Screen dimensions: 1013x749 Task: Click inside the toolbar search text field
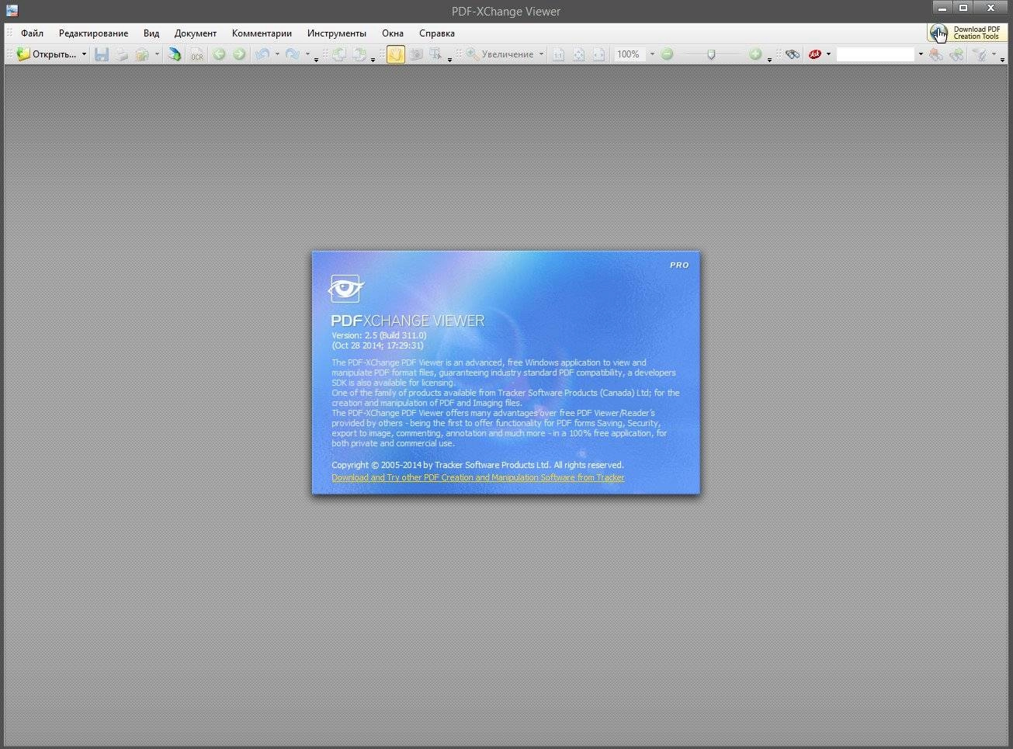(x=876, y=54)
